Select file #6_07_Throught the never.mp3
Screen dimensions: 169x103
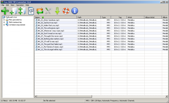[x=50, y=36]
